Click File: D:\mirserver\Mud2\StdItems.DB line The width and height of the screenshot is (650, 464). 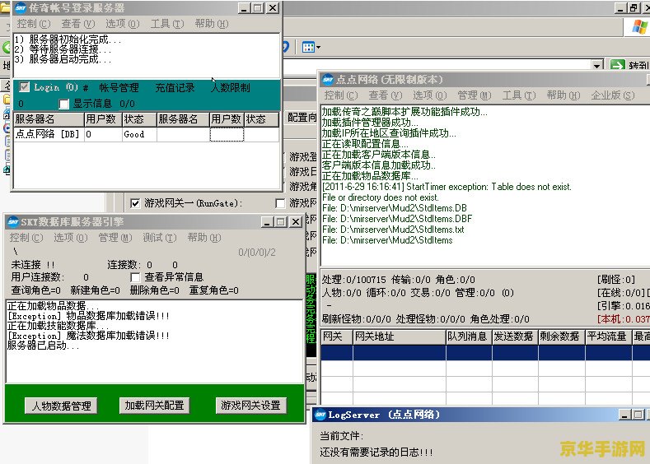(395, 208)
